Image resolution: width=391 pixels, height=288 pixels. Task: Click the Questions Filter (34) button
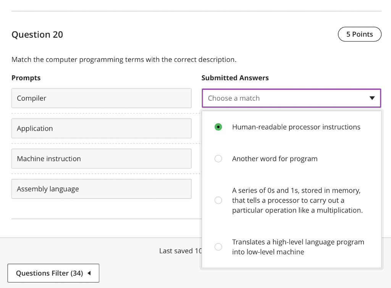click(x=53, y=273)
